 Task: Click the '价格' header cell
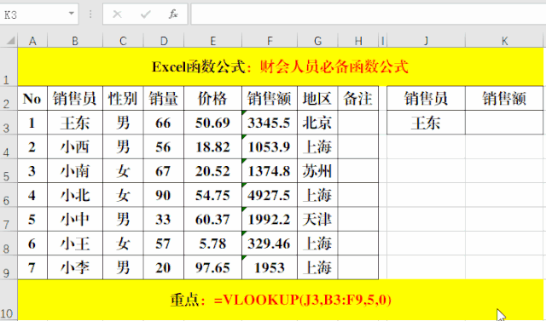[212, 98]
